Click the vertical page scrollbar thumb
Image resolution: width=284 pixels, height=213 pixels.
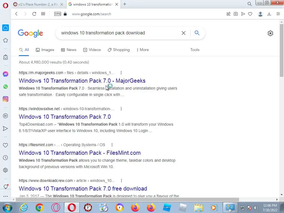pos(282,50)
